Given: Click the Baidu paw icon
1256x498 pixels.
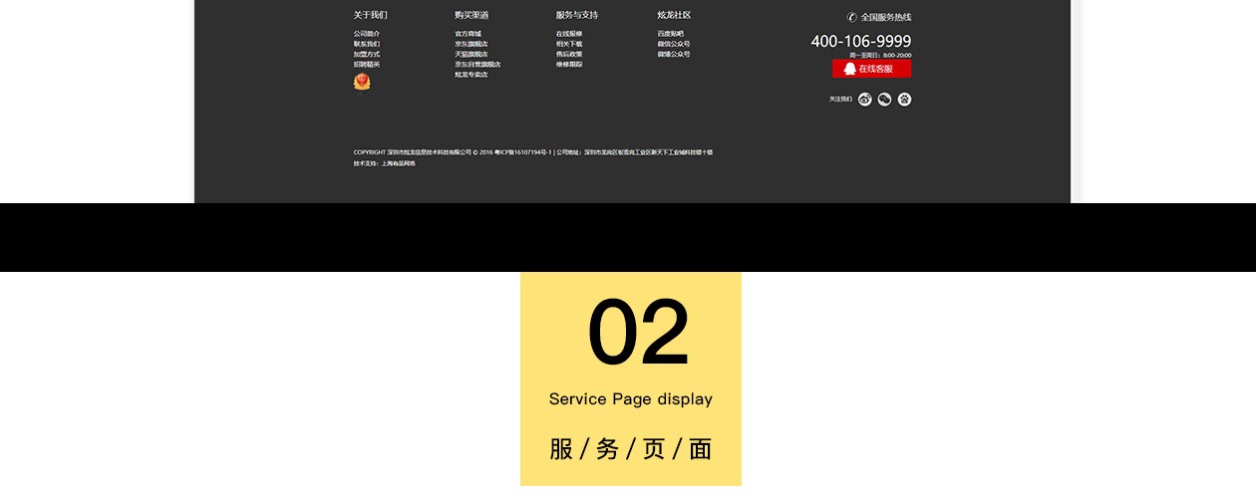Looking at the screenshot, I should (x=904, y=99).
